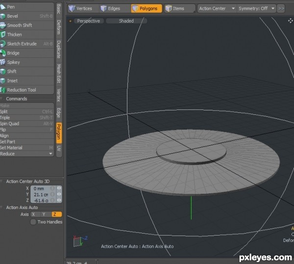
Task: Click the Set Material command
Action: coord(27,148)
